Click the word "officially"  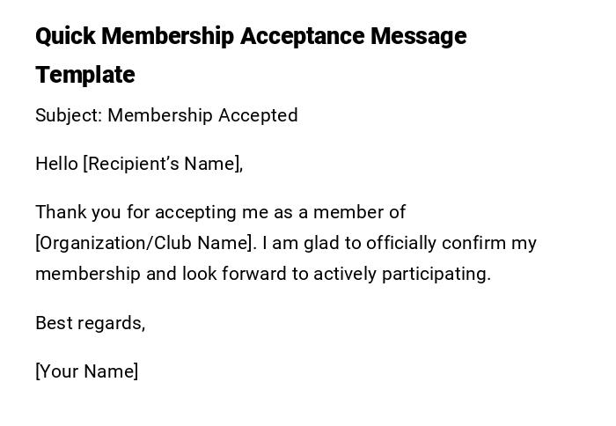tap(400, 243)
